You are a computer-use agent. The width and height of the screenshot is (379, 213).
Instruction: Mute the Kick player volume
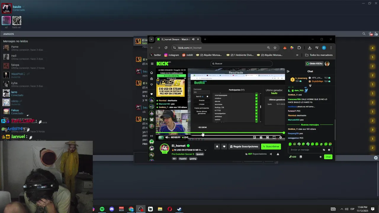click(x=167, y=137)
